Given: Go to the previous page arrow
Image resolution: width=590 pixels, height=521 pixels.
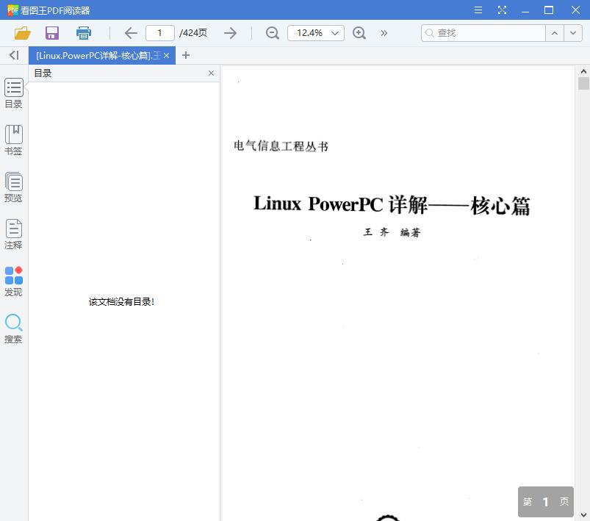Looking at the screenshot, I should tap(131, 33).
